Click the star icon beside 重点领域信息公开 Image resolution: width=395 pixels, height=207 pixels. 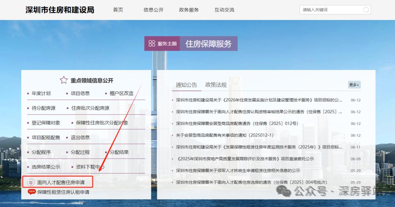[x=64, y=80]
